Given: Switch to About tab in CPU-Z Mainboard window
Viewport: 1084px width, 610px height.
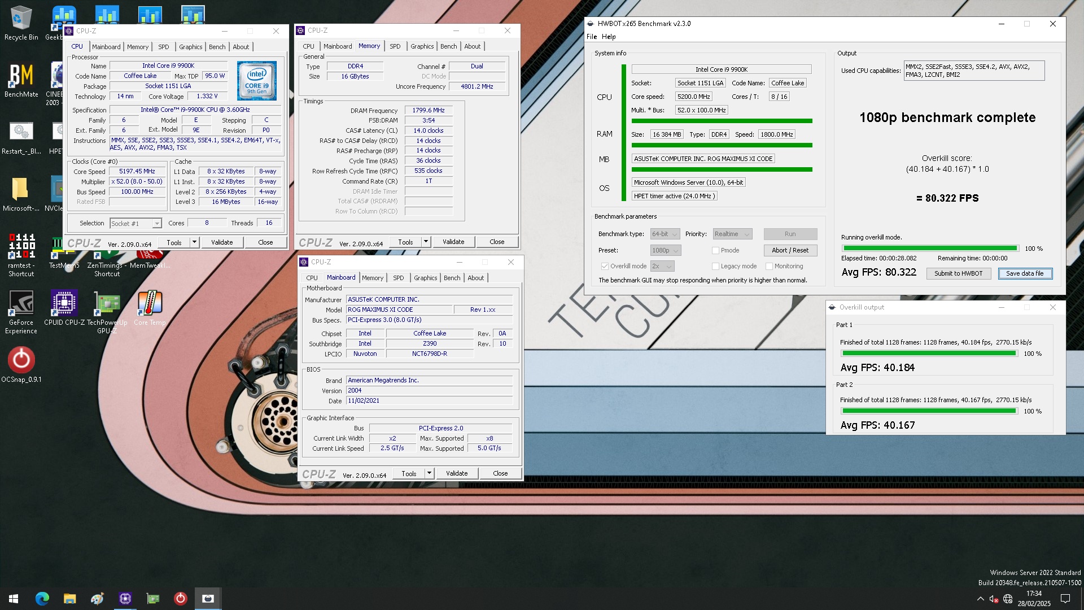Looking at the screenshot, I should coord(475,278).
